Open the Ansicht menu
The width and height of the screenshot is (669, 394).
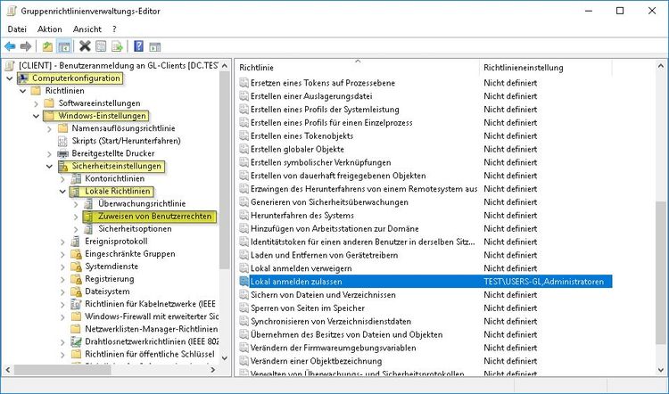(87, 29)
